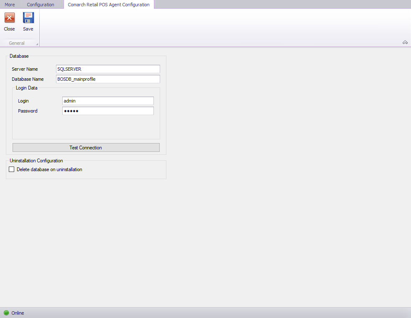
Task: Switch to the More tab
Action: (x=10, y=5)
